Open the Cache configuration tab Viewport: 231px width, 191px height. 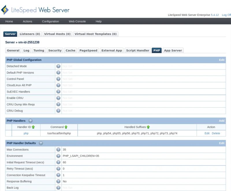tap(70, 50)
